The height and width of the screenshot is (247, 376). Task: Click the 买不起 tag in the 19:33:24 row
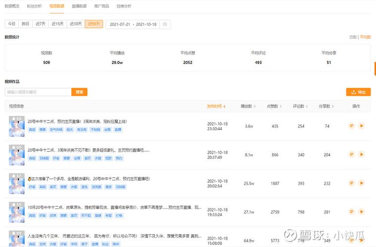pos(86,216)
